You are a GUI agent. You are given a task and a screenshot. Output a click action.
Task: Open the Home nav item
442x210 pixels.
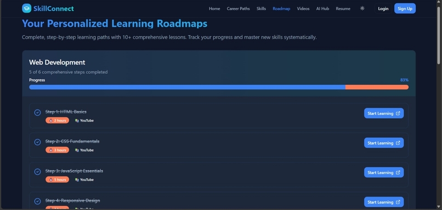point(214,8)
